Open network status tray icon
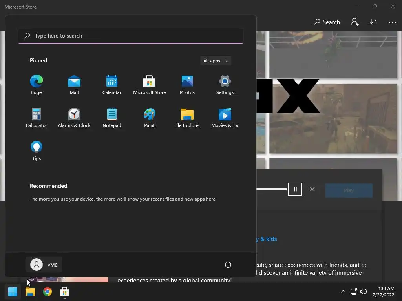The width and height of the screenshot is (402, 301). coord(354,292)
